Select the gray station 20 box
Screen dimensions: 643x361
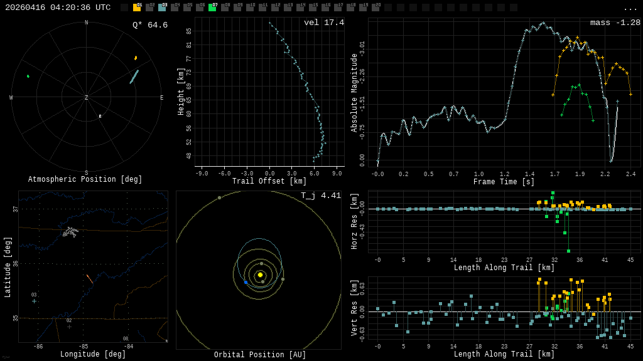(x=376, y=8)
